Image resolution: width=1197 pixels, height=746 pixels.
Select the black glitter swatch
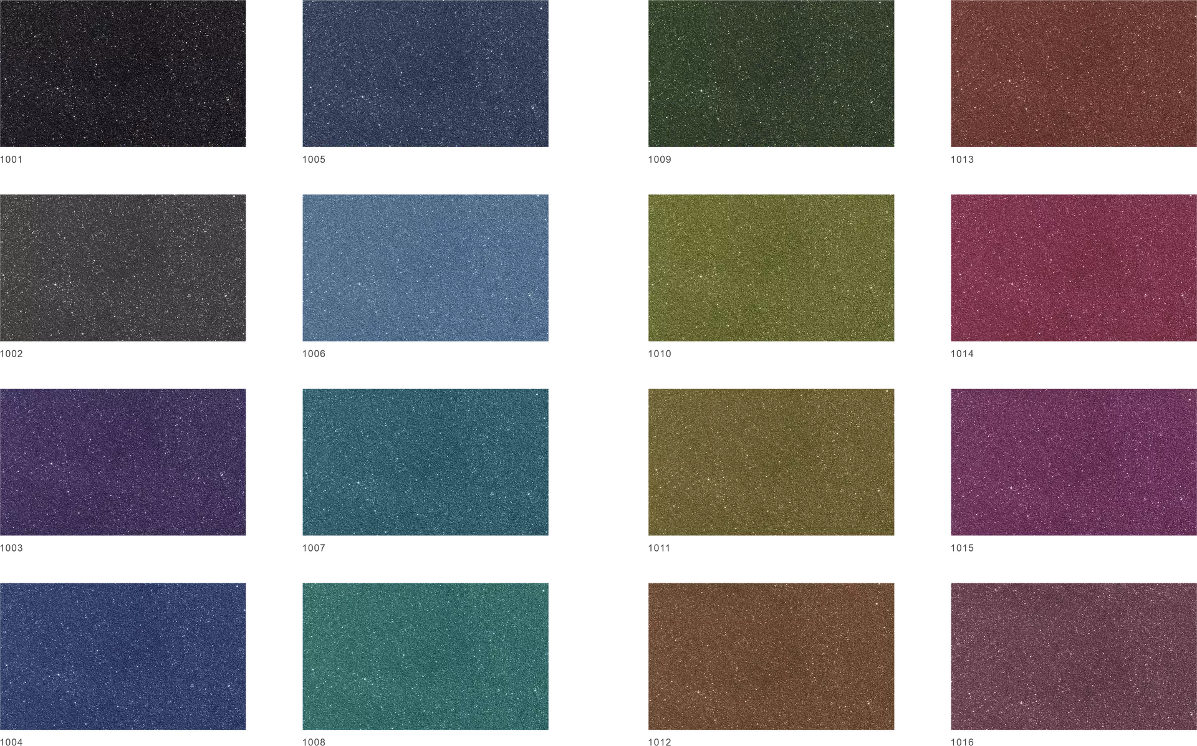pyautogui.click(x=124, y=74)
